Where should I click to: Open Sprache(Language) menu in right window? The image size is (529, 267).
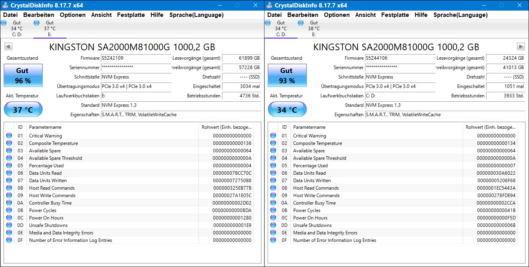pos(461,15)
